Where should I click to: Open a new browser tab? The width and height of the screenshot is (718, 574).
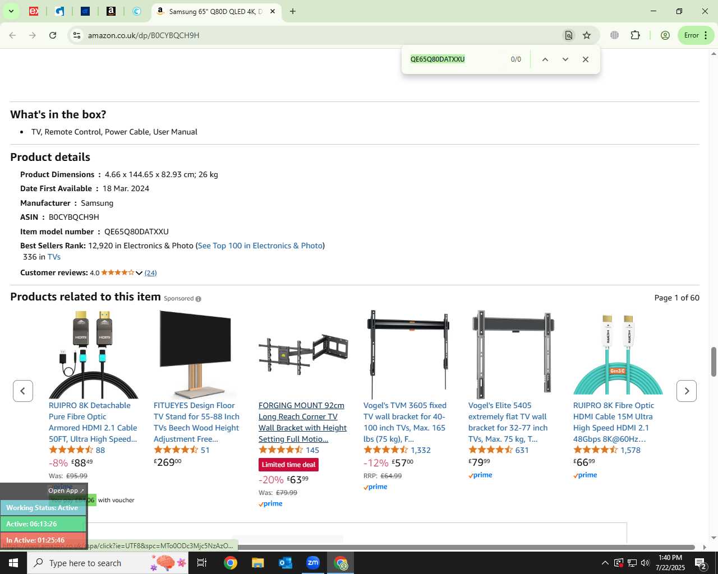pos(293,11)
